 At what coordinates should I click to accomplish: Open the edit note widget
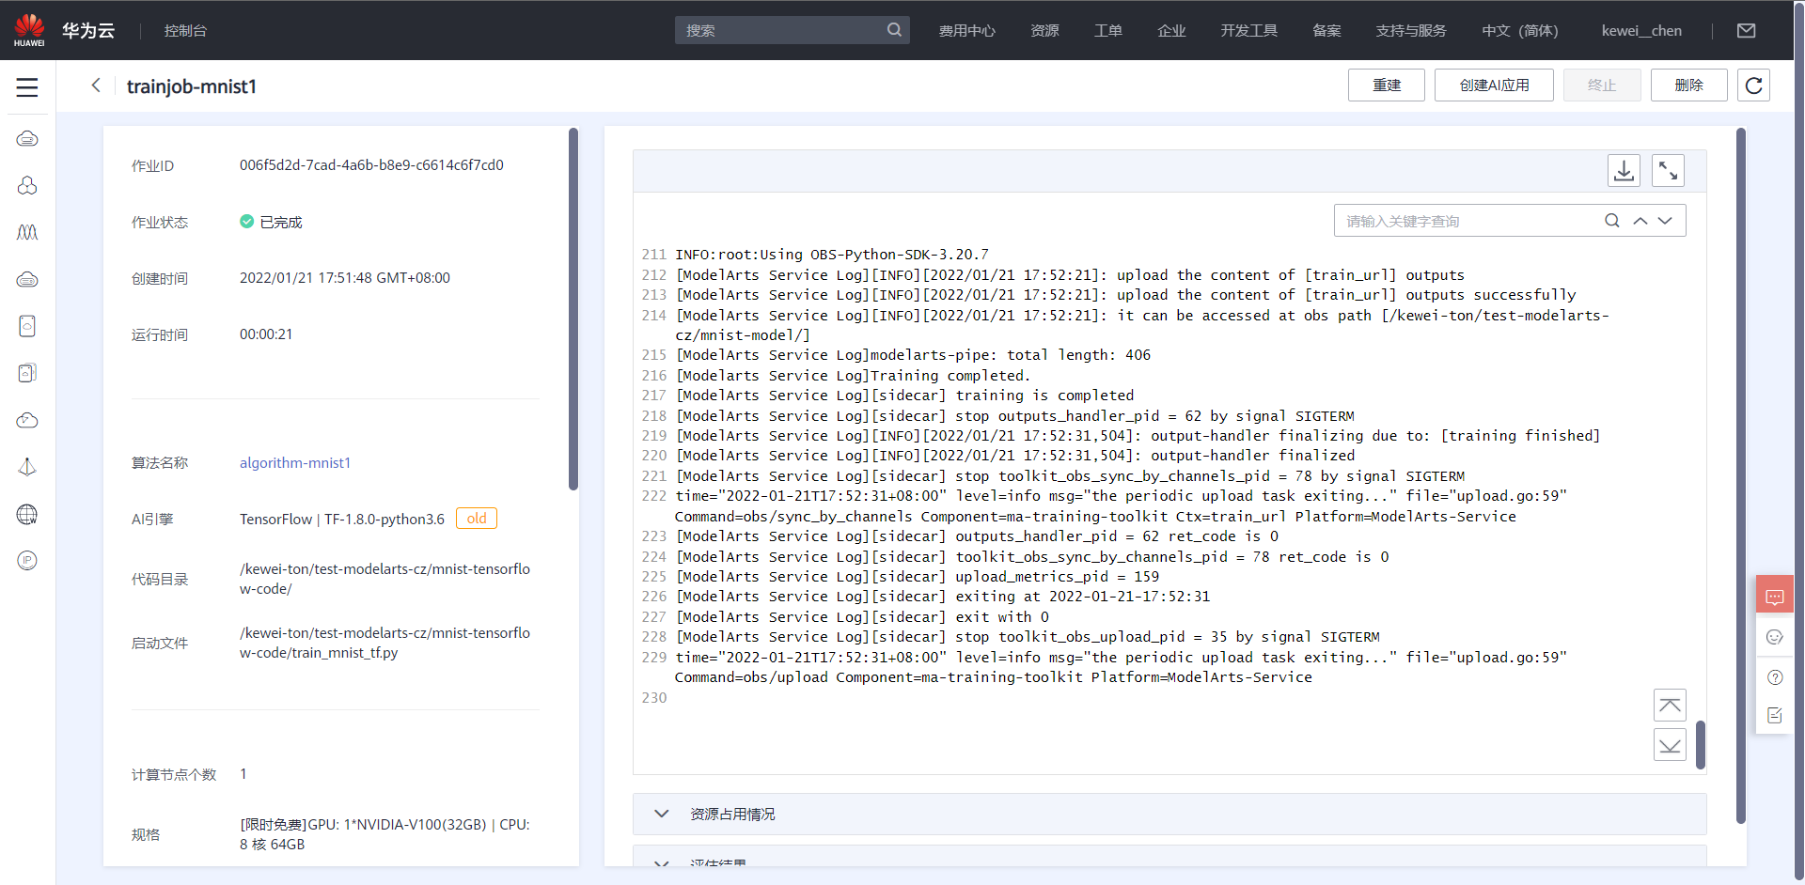point(1774,716)
